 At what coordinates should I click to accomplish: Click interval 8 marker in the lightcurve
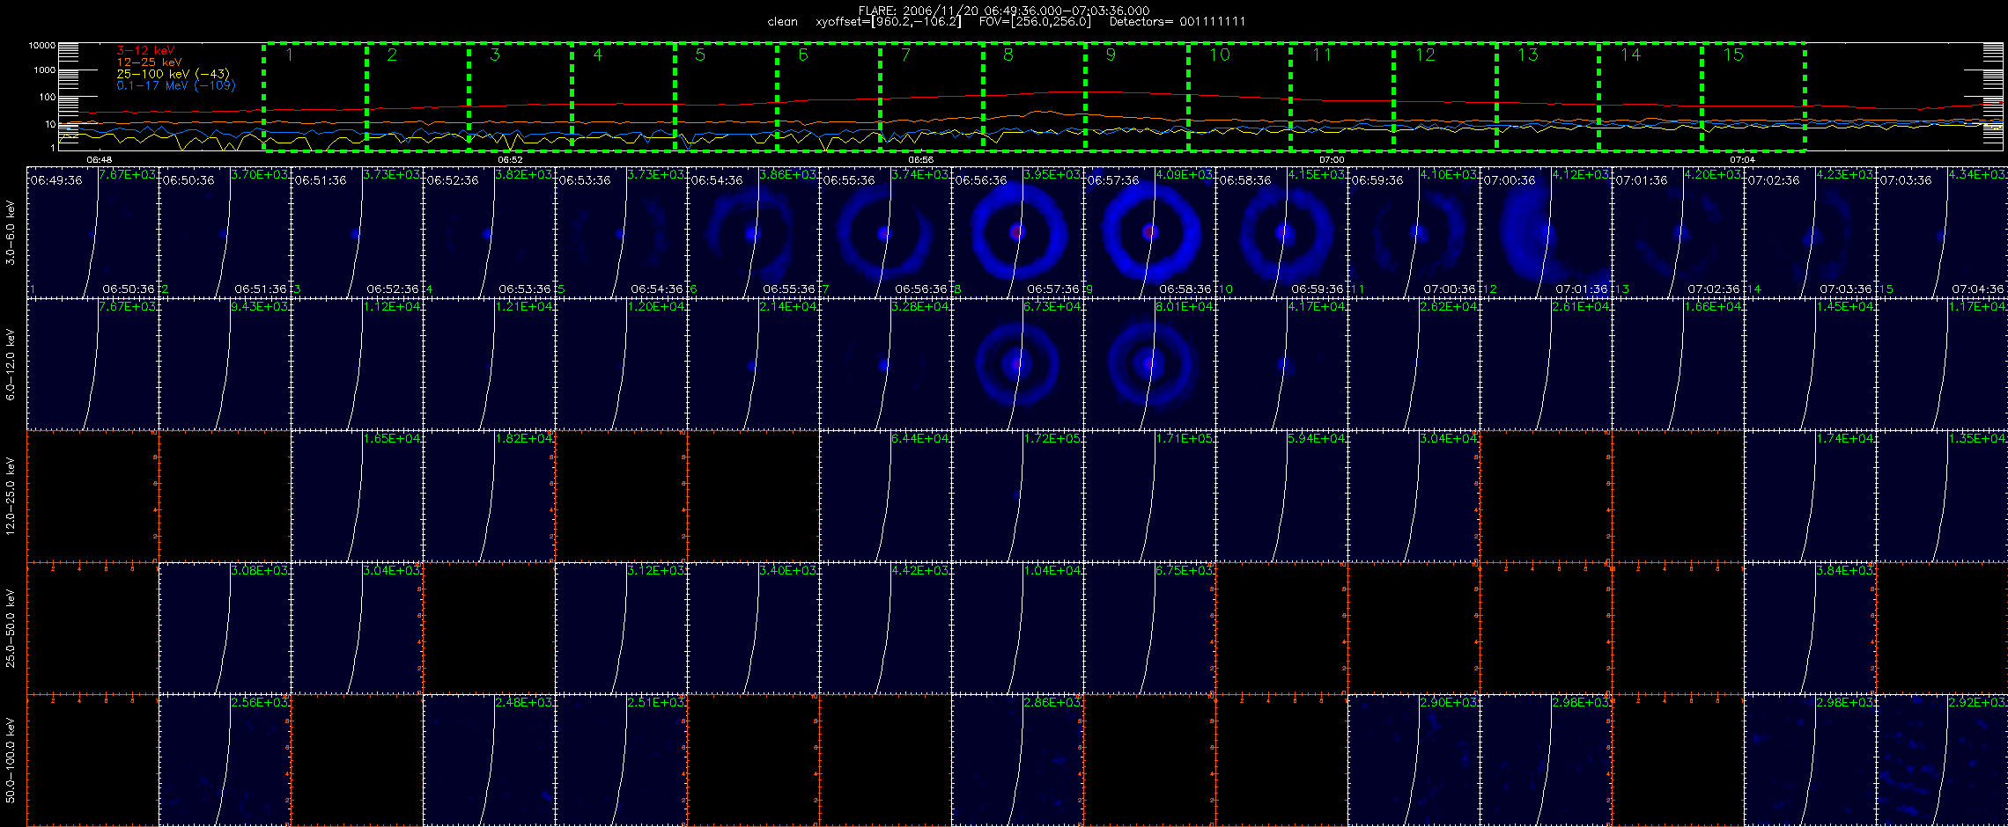click(1008, 55)
